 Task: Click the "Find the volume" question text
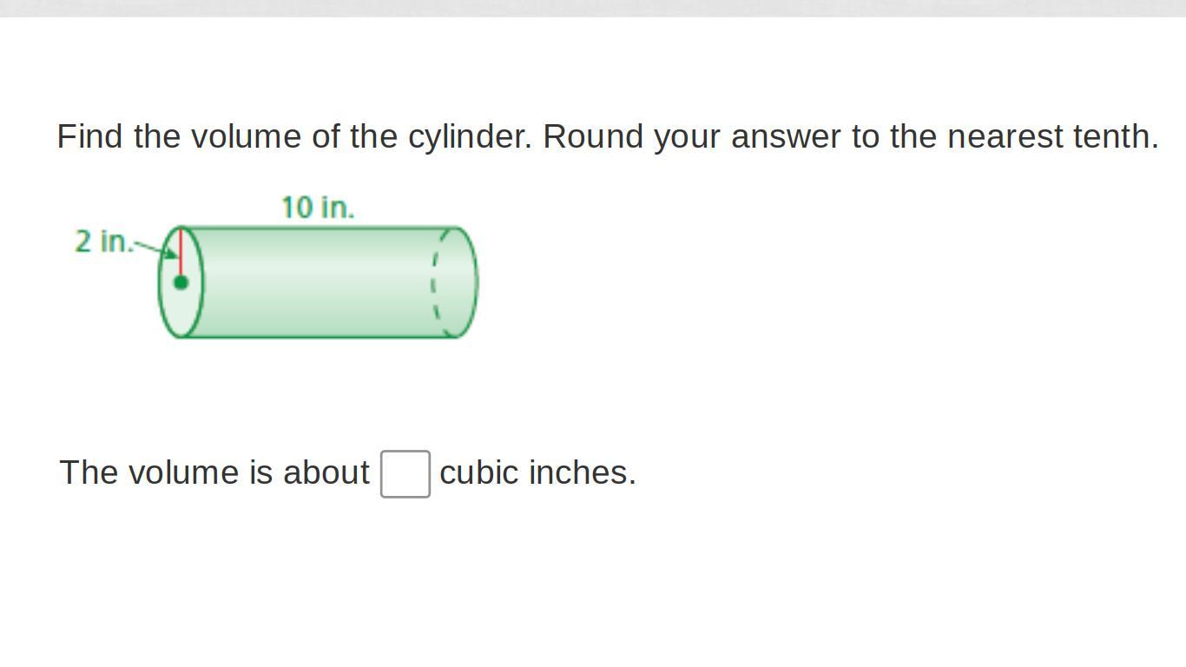[x=608, y=137]
